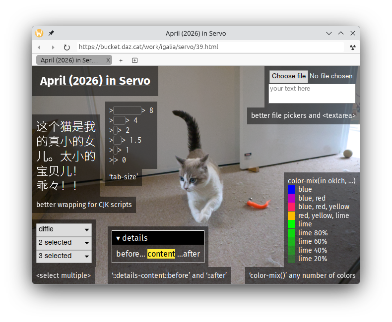Open a new tab with the plus icon
Screen dimensions: 392x322
(121, 60)
